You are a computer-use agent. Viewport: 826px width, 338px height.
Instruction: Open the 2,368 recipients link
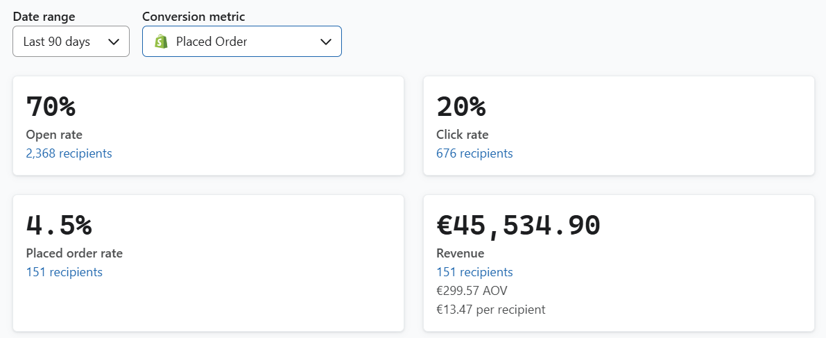(x=69, y=153)
